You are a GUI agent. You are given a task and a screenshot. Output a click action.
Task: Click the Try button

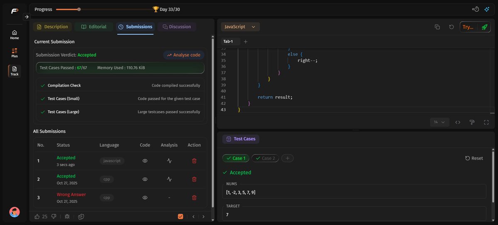point(468,27)
